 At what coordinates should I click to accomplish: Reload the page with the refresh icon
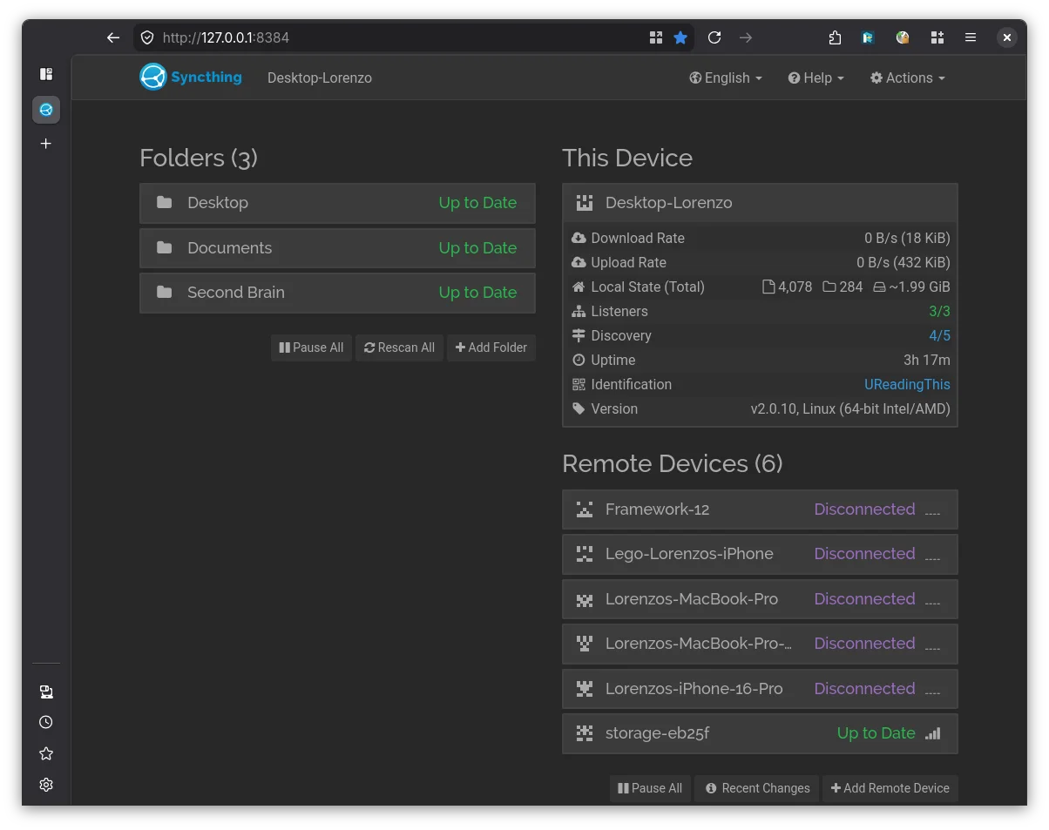714,37
